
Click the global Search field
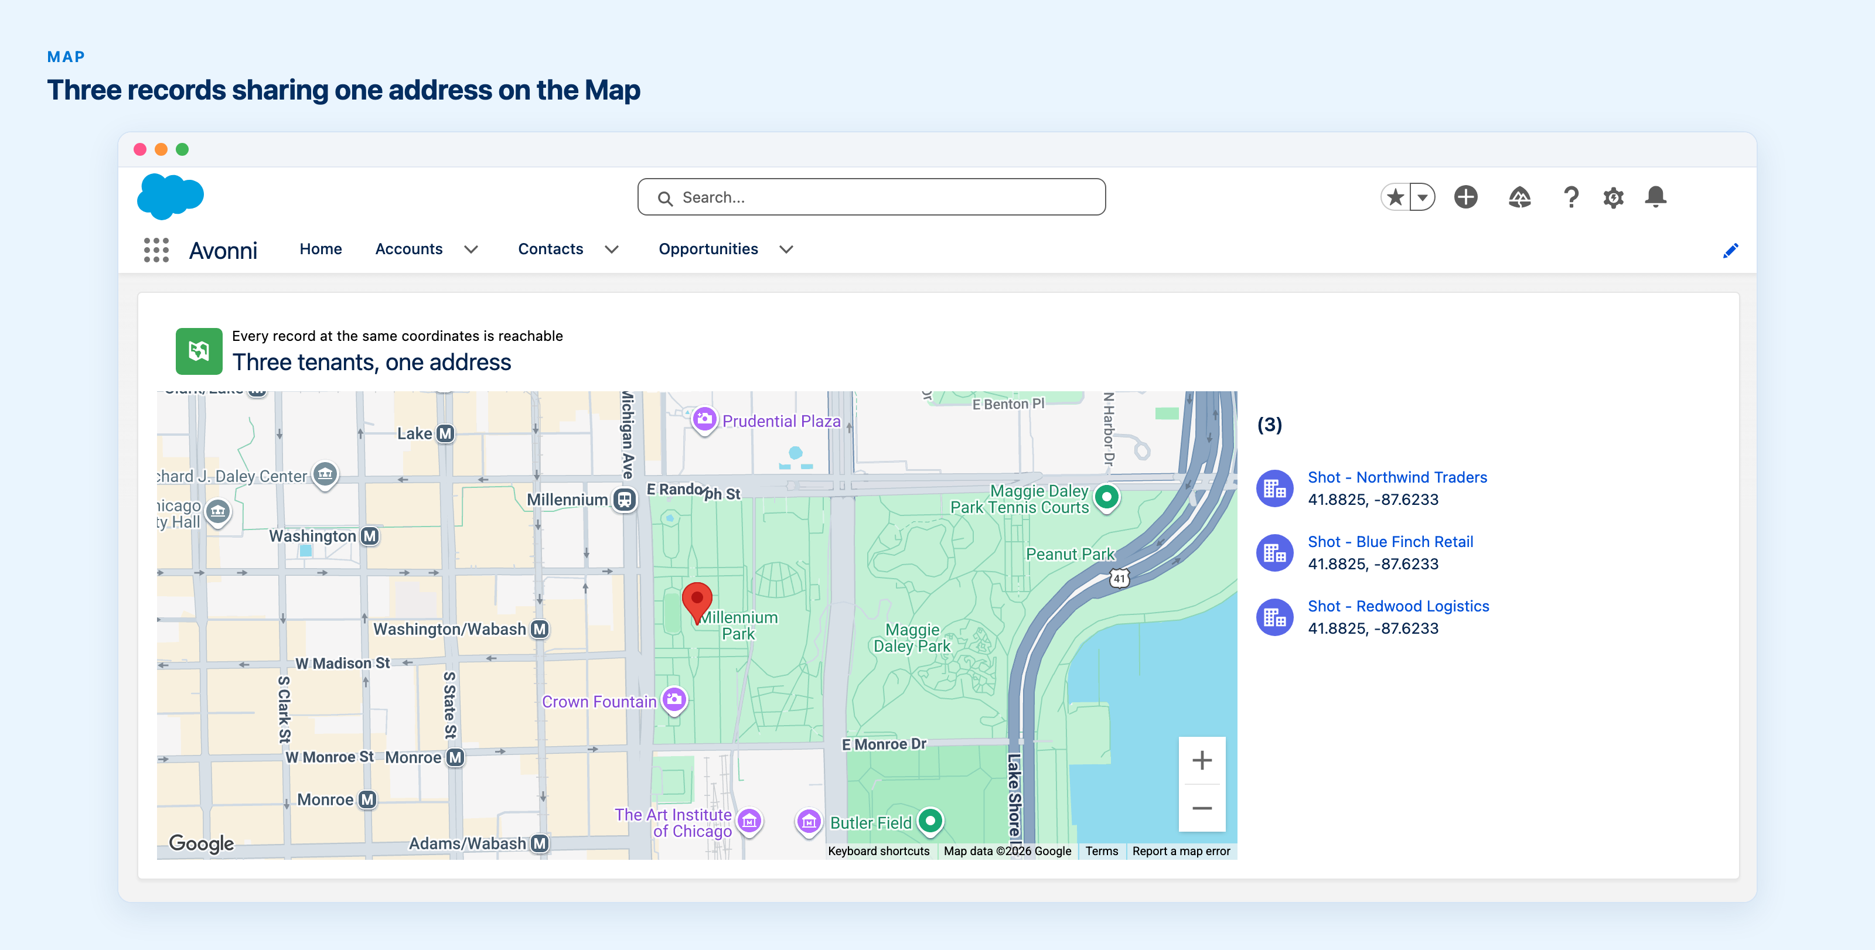pos(871,197)
